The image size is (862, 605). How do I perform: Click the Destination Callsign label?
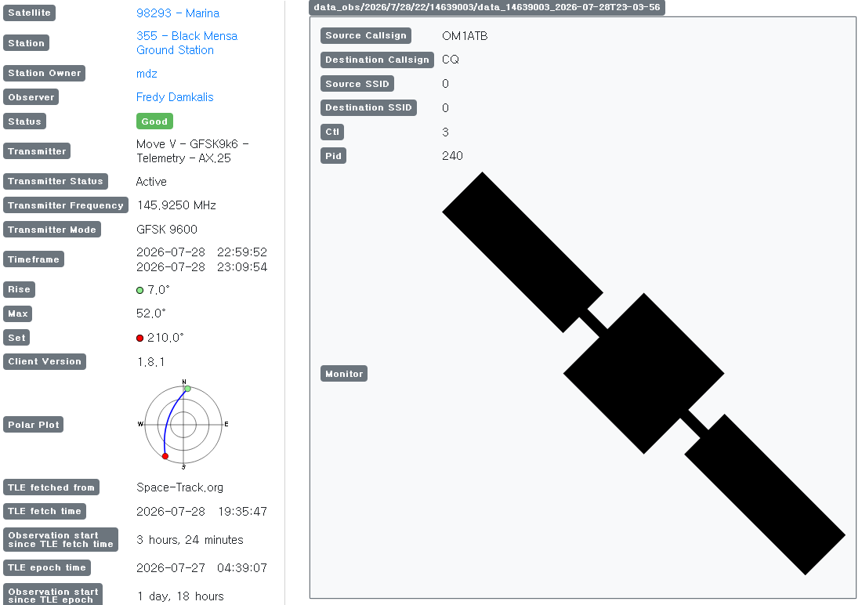coord(377,60)
